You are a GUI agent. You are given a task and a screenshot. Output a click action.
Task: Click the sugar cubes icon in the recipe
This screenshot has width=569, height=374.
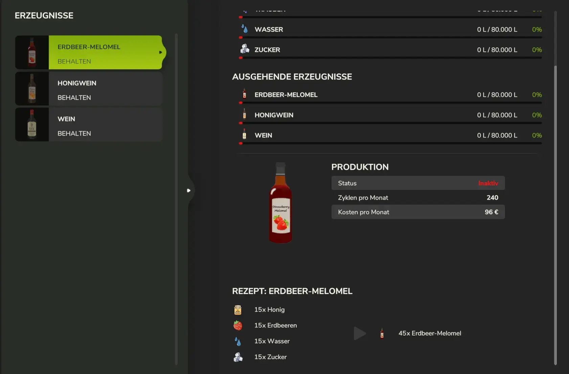(238, 357)
